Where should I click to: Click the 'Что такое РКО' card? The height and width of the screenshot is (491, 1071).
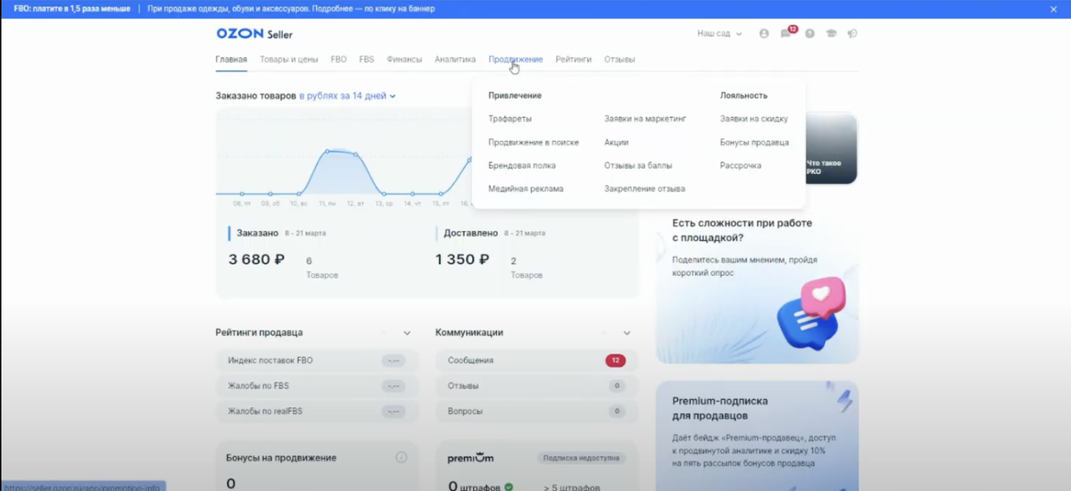pyautogui.click(x=830, y=148)
